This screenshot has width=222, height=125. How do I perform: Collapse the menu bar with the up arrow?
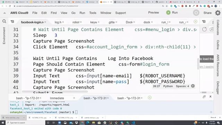5,13
